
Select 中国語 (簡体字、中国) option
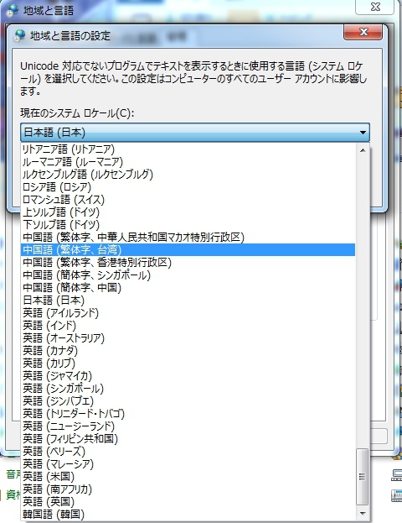point(188,288)
